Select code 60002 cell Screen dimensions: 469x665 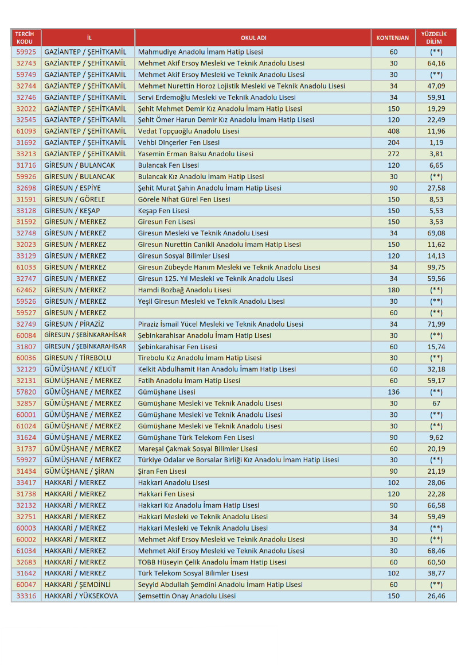(26, 539)
